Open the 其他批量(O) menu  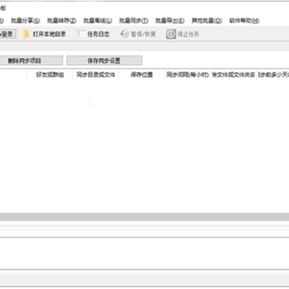(x=206, y=21)
